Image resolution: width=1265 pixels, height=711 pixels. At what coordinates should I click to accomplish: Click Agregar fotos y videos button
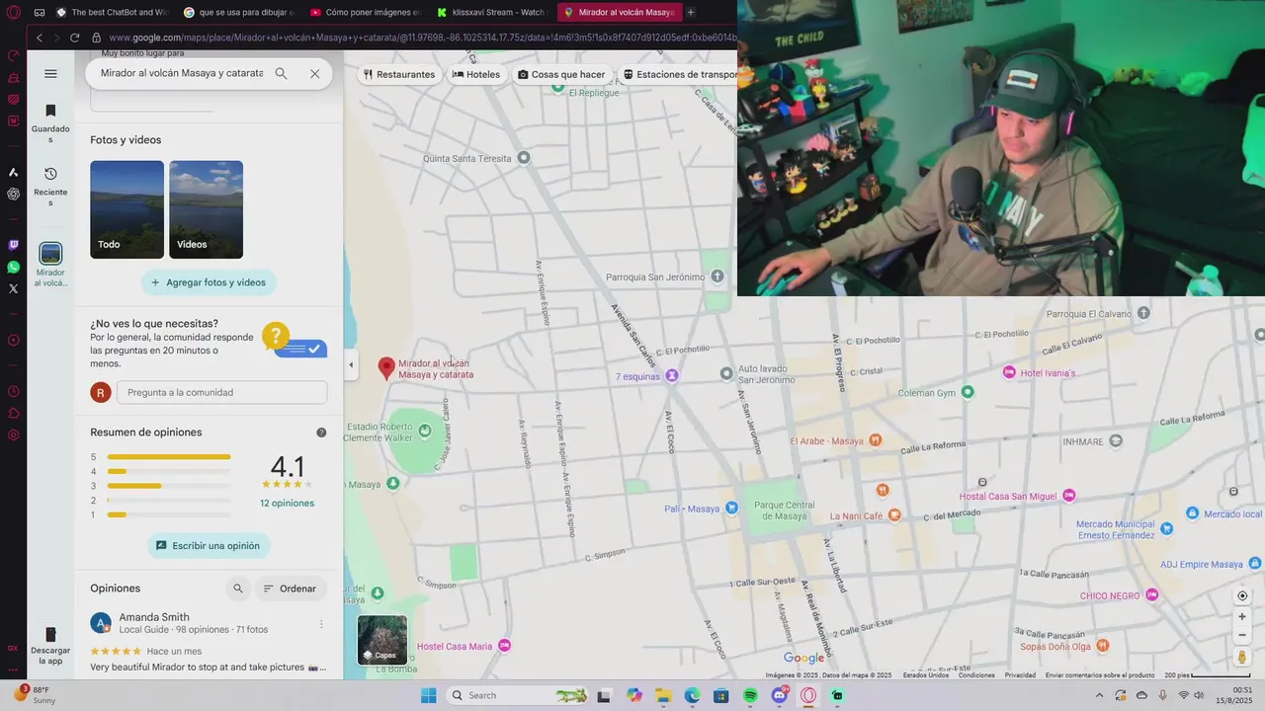point(209,282)
